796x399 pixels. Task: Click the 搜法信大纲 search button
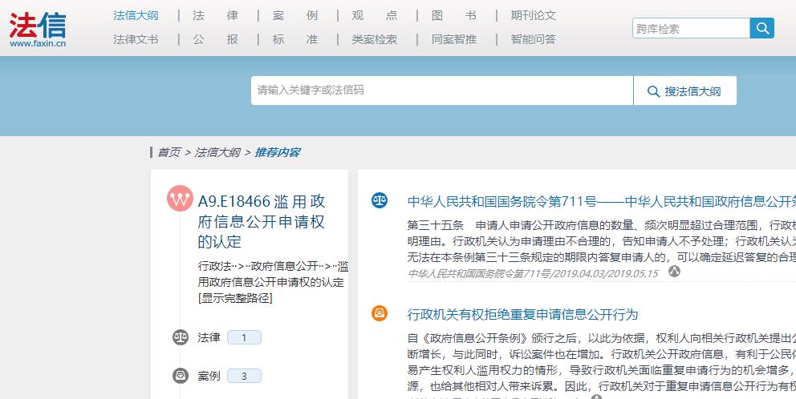point(684,91)
